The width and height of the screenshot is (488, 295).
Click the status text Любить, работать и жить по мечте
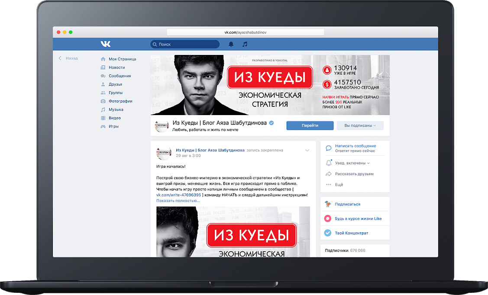coord(205,130)
